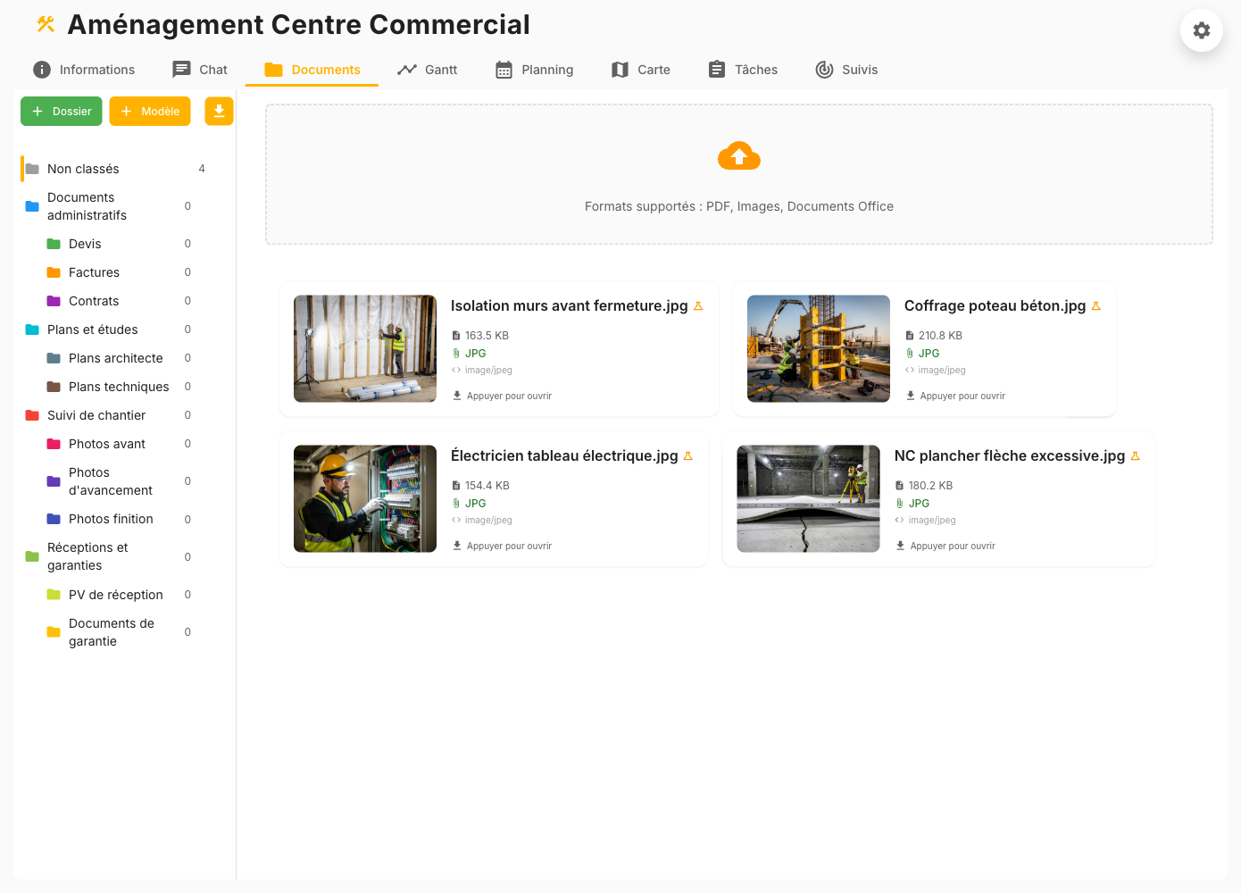Select the Factures folder in the sidebar
Viewport: 1241px width, 893px height.
pos(93,271)
